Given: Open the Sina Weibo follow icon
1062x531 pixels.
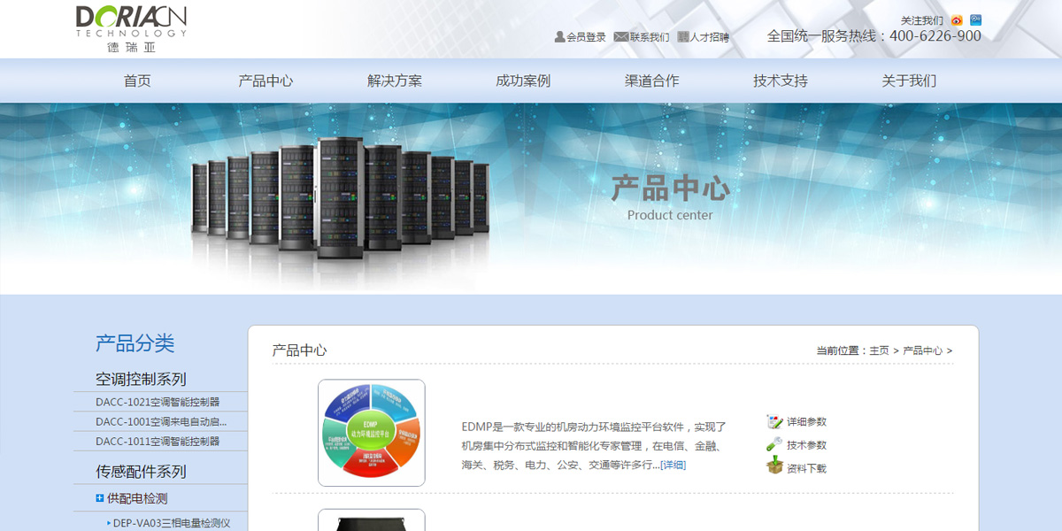Looking at the screenshot, I should (957, 20).
